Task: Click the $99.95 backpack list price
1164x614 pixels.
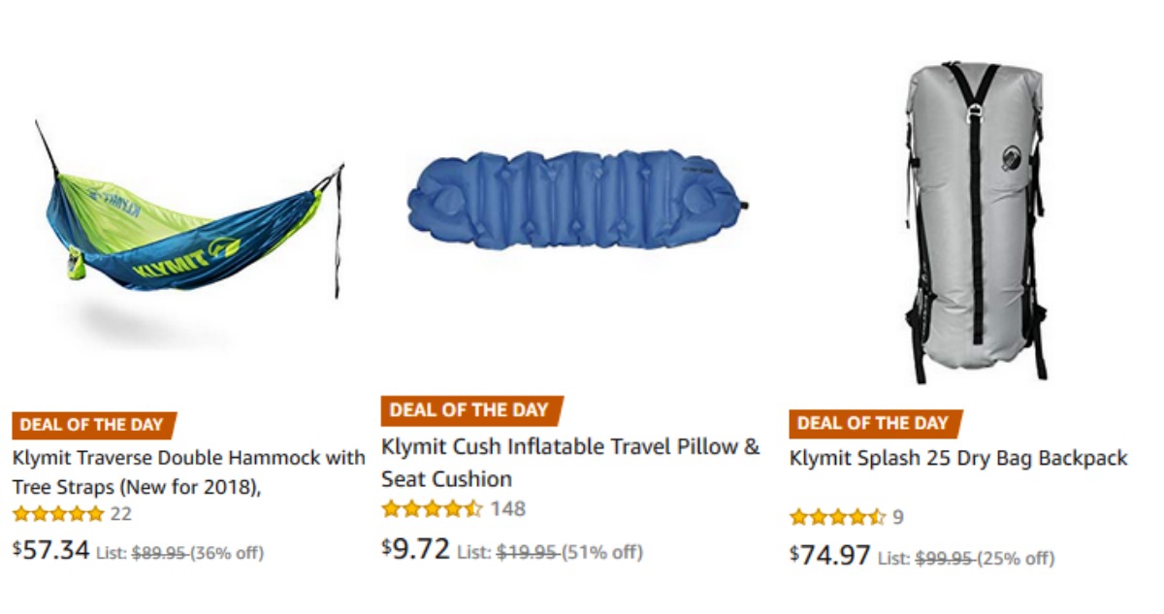Action: click(945, 559)
